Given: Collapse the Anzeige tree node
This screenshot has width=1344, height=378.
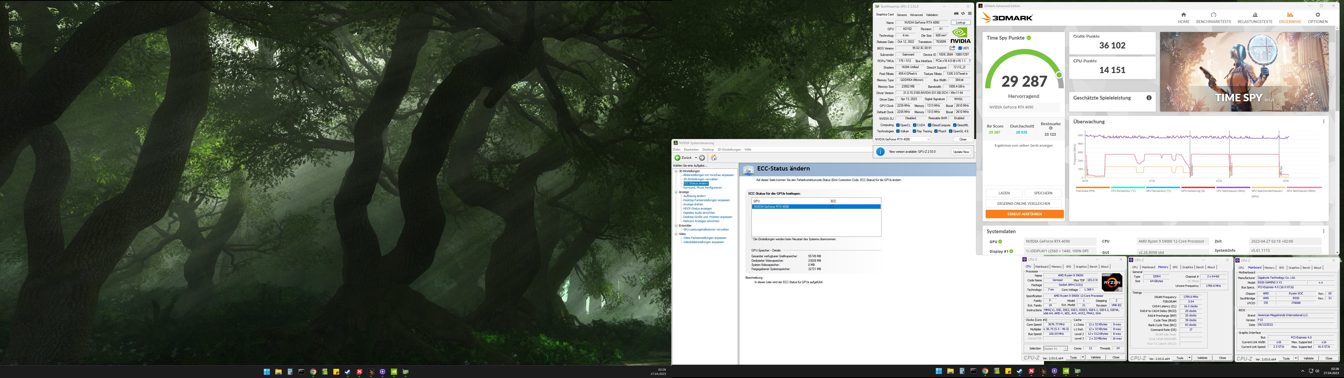Looking at the screenshot, I should tap(676, 192).
